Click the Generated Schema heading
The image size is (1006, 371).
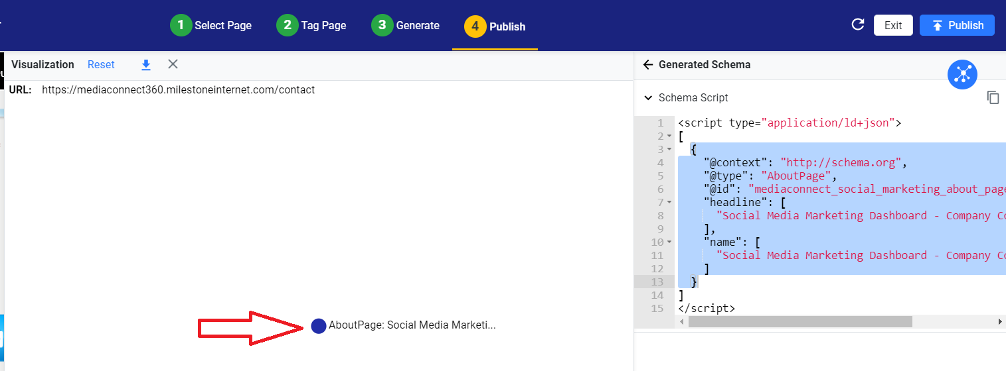705,64
